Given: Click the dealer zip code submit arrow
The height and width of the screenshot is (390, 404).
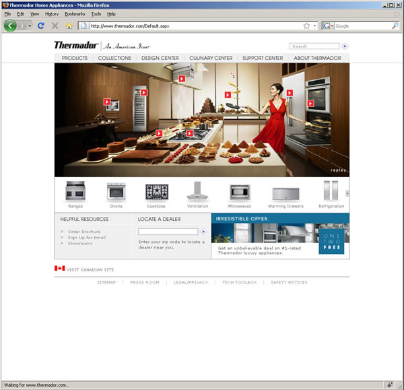Looking at the screenshot, I should 203,232.
